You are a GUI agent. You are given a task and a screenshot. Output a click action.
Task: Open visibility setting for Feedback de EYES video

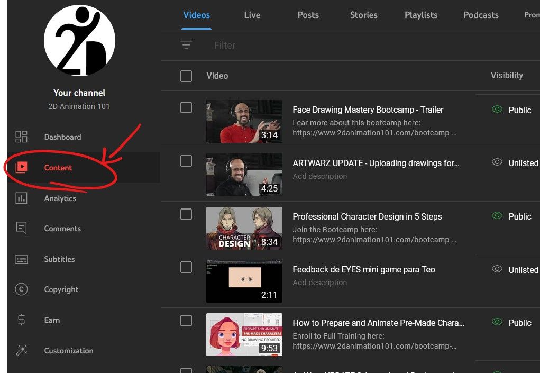(x=516, y=270)
